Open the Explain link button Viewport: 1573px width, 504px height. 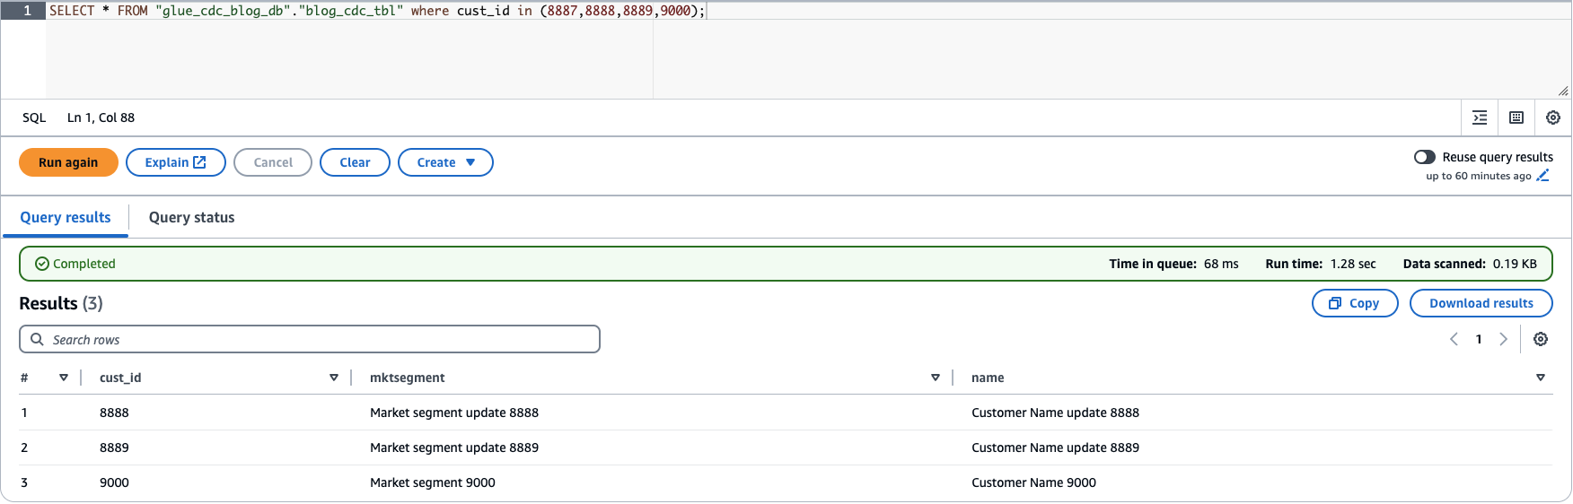coord(175,162)
